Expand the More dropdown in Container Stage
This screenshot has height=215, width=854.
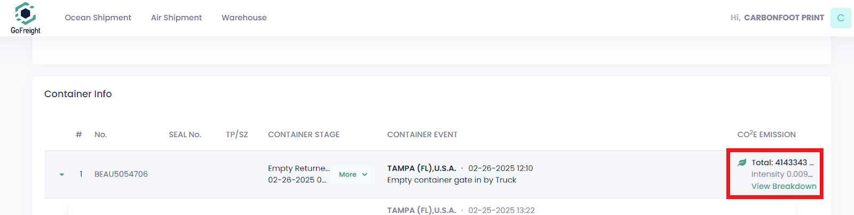point(347,174)
